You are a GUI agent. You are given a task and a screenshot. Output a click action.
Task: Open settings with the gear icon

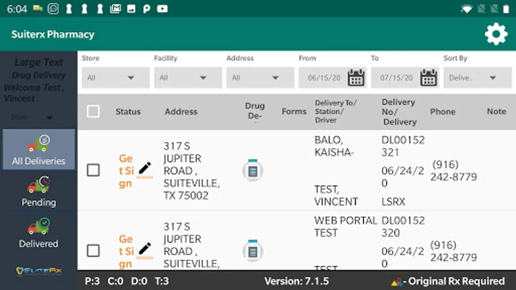click(x=496, y=34)
